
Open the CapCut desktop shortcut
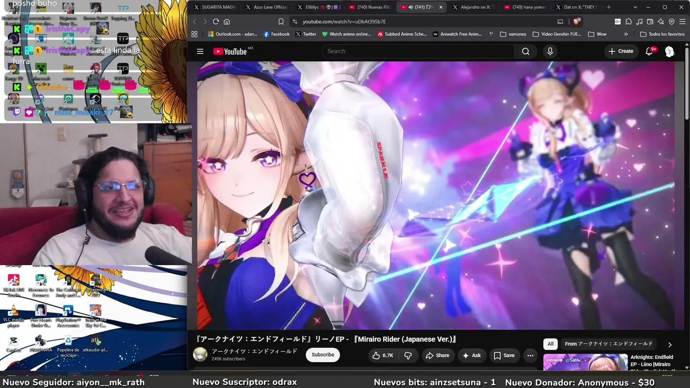point(13,344)
